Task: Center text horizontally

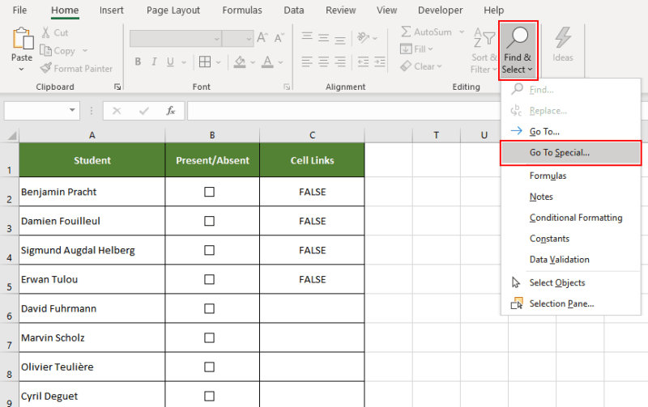Action: coord(323,62)
